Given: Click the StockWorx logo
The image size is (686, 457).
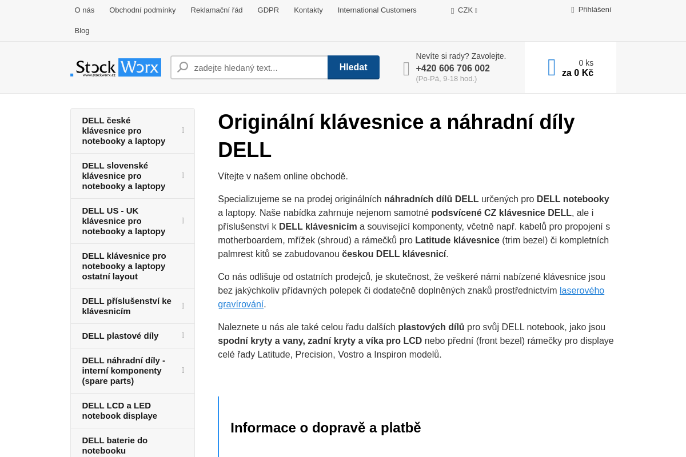Looking at the screenshot, I should pyautogui.click(x=115, y=67).
